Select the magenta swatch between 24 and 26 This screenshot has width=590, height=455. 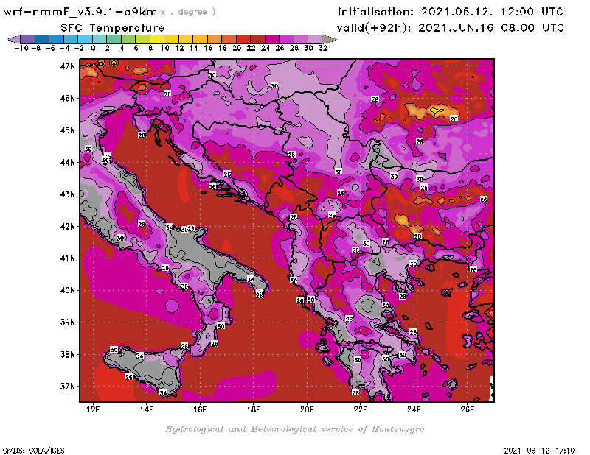tap(272, 39)
